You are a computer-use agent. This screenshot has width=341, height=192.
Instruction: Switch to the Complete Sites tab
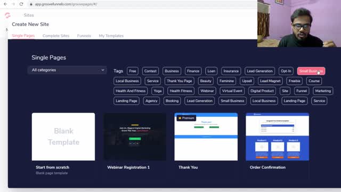point(56,36)
